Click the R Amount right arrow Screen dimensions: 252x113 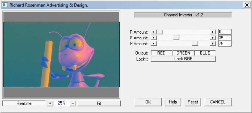(213, 32)
